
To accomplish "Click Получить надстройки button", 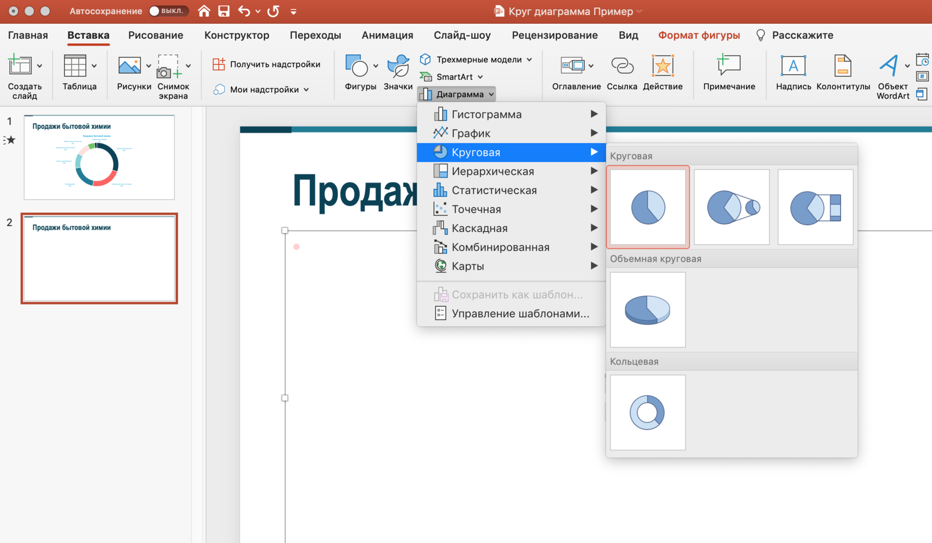I will tap(266, 64).
